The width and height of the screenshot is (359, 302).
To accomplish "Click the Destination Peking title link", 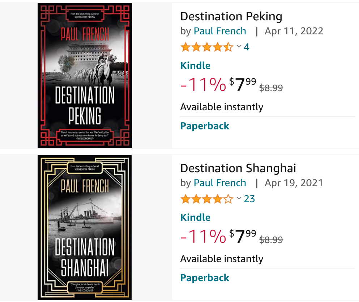I will pos(231,16).
